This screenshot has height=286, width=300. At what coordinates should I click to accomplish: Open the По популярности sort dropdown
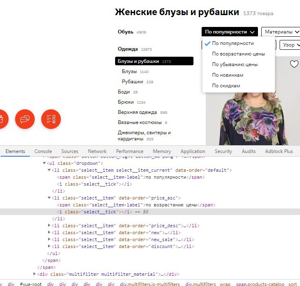pyautogui.click(x=229, y=32)
